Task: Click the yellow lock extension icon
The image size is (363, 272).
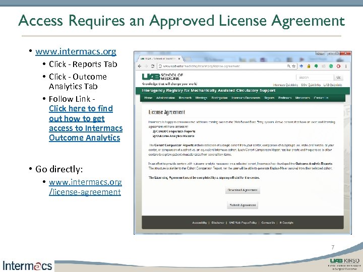Action: coord(309,66)
